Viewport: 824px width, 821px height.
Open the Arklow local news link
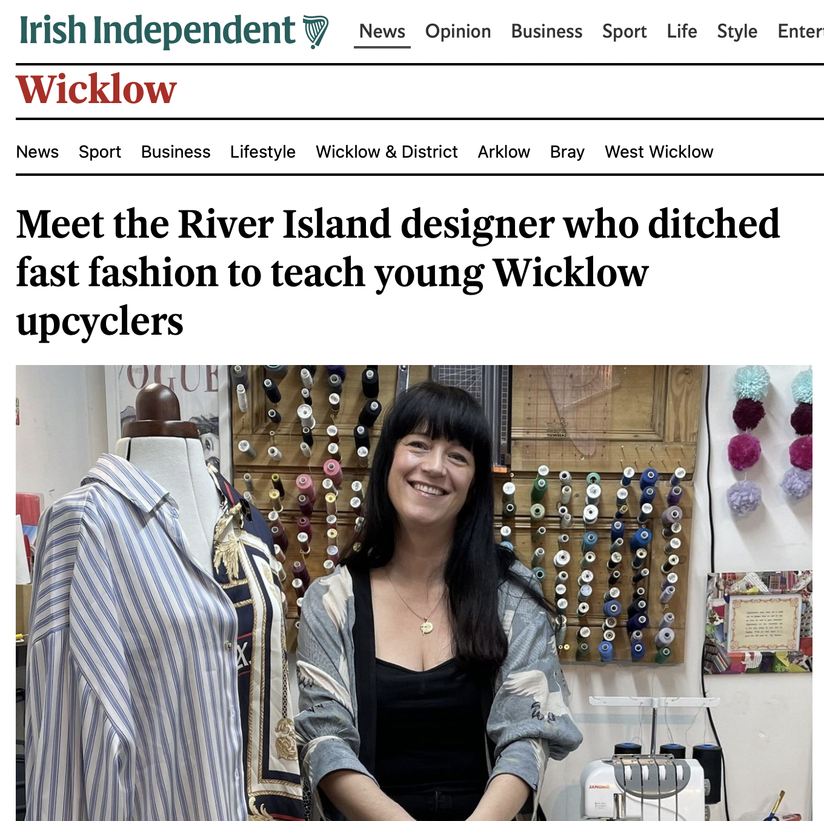[504, 152]
